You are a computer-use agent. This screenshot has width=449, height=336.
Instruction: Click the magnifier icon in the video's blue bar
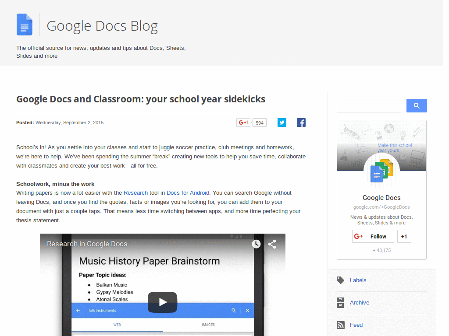[x=234, y=310]
